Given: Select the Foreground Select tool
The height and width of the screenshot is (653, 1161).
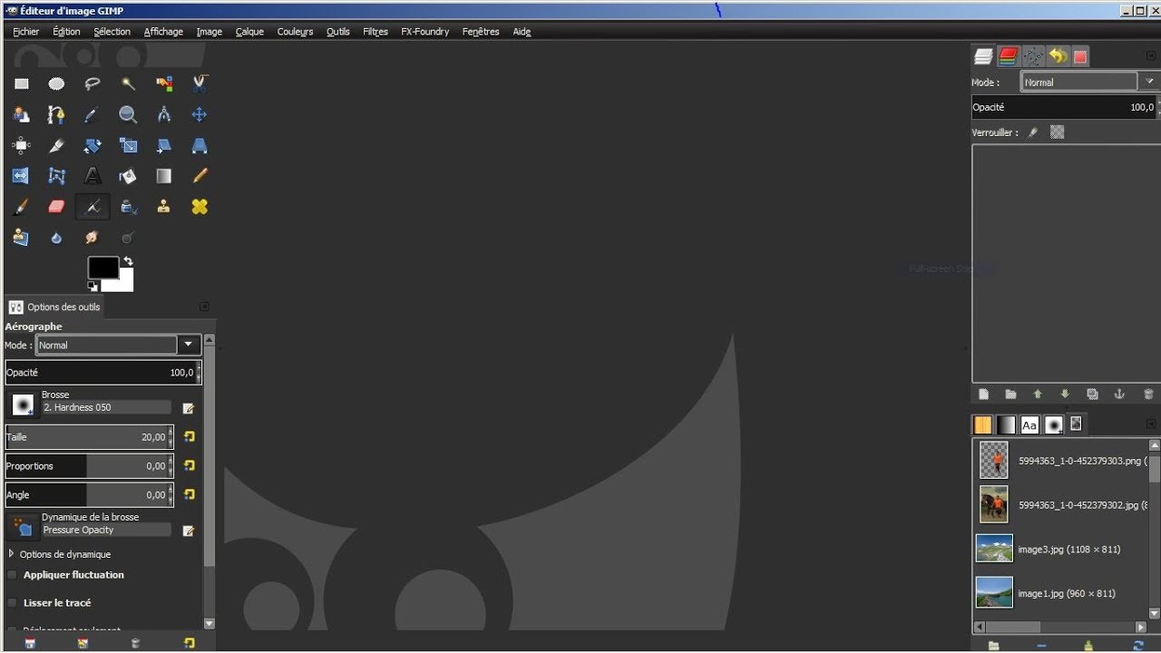Looking at the screenshot, I should point(21,115).
